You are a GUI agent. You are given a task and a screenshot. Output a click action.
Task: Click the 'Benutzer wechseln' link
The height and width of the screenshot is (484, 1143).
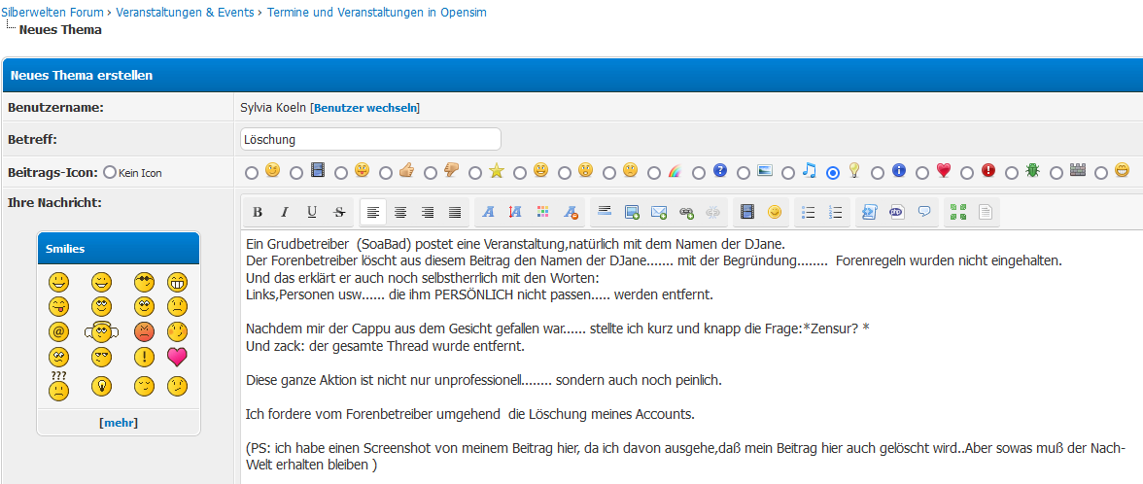pyautogui.click(x=364, y=107)
